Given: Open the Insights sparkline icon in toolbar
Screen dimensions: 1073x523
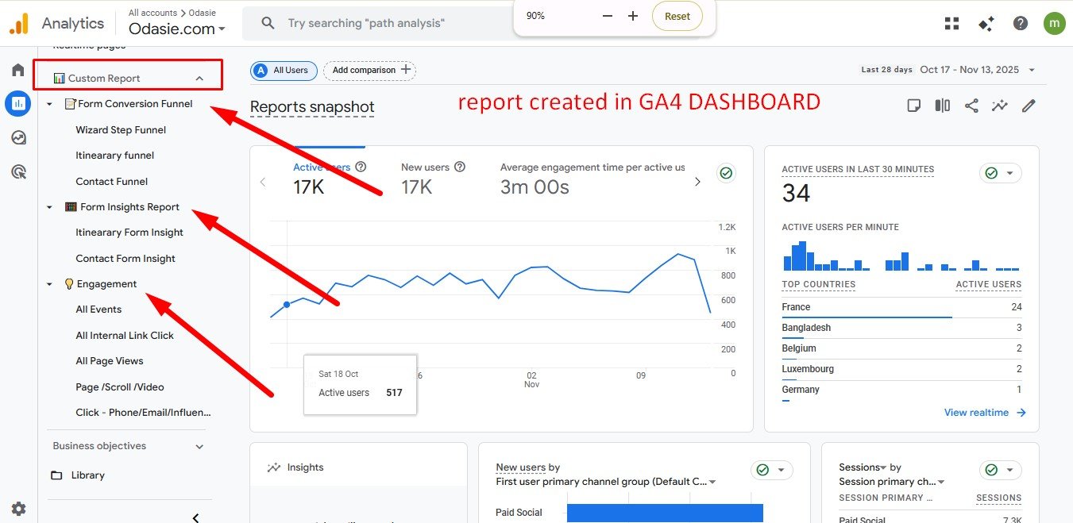Looking at the screenshot, I should (x=1000, y=106).
